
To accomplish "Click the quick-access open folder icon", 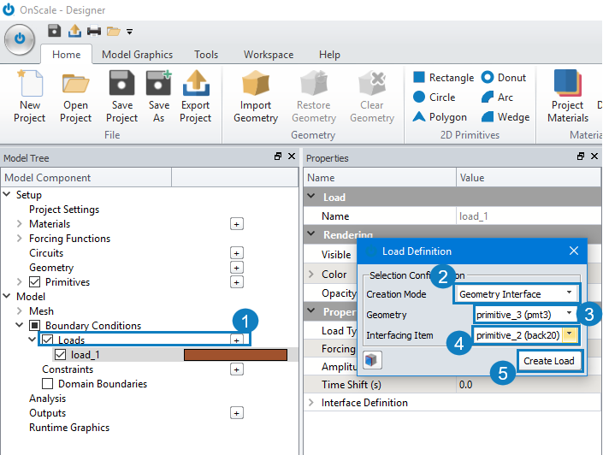I will [x=114, y=31].
